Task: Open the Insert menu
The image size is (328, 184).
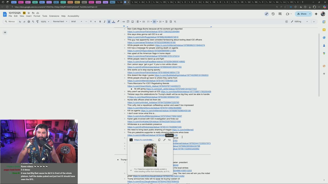Action: [x=29, y=16]
